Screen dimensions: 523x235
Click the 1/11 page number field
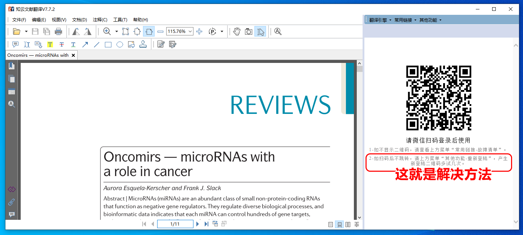[175, 224]
